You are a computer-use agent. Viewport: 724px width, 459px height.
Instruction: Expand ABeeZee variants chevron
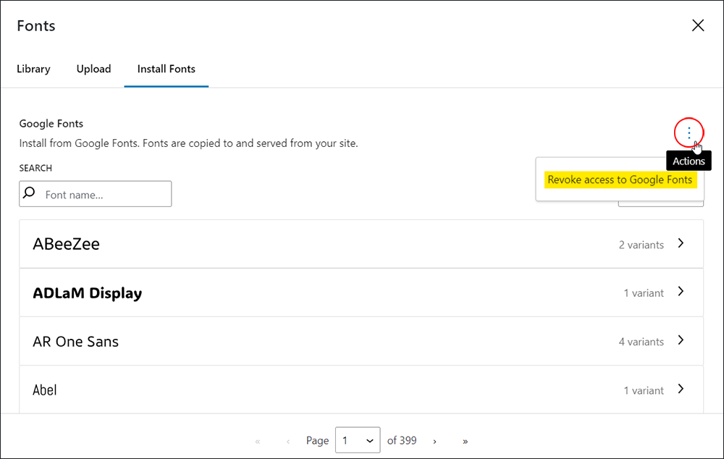(681, 243)
